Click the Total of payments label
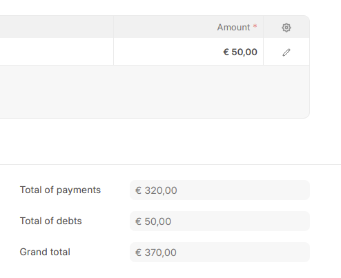This screenshot has width=341, height=278. click(x=60, y=190)
